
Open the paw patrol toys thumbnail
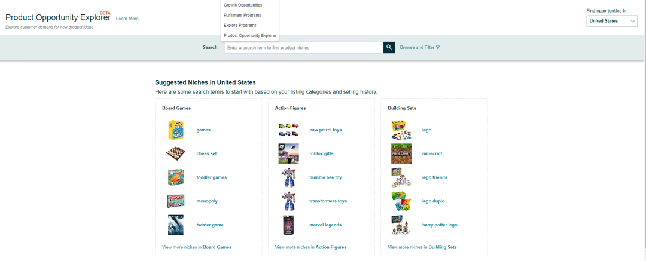coord(288,130)
